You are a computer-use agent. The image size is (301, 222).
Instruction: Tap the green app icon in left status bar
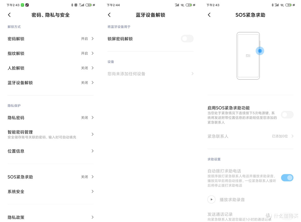pyautogui.click(x=23, y=5)
